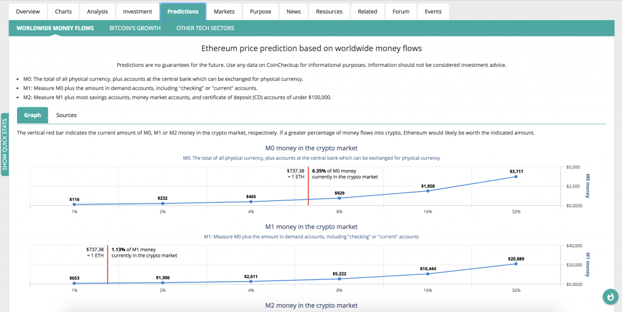
Task: Open the Resources tab
Action: click(329, 12)
